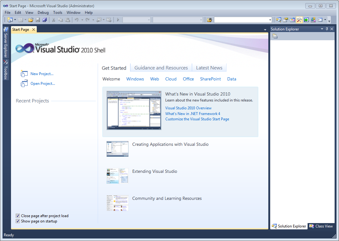The height and width of the screenshot is (241, 339).
Task: Click the 'Creating Applications with Visual Studio' thumbnail
Action: coord(117,149)
